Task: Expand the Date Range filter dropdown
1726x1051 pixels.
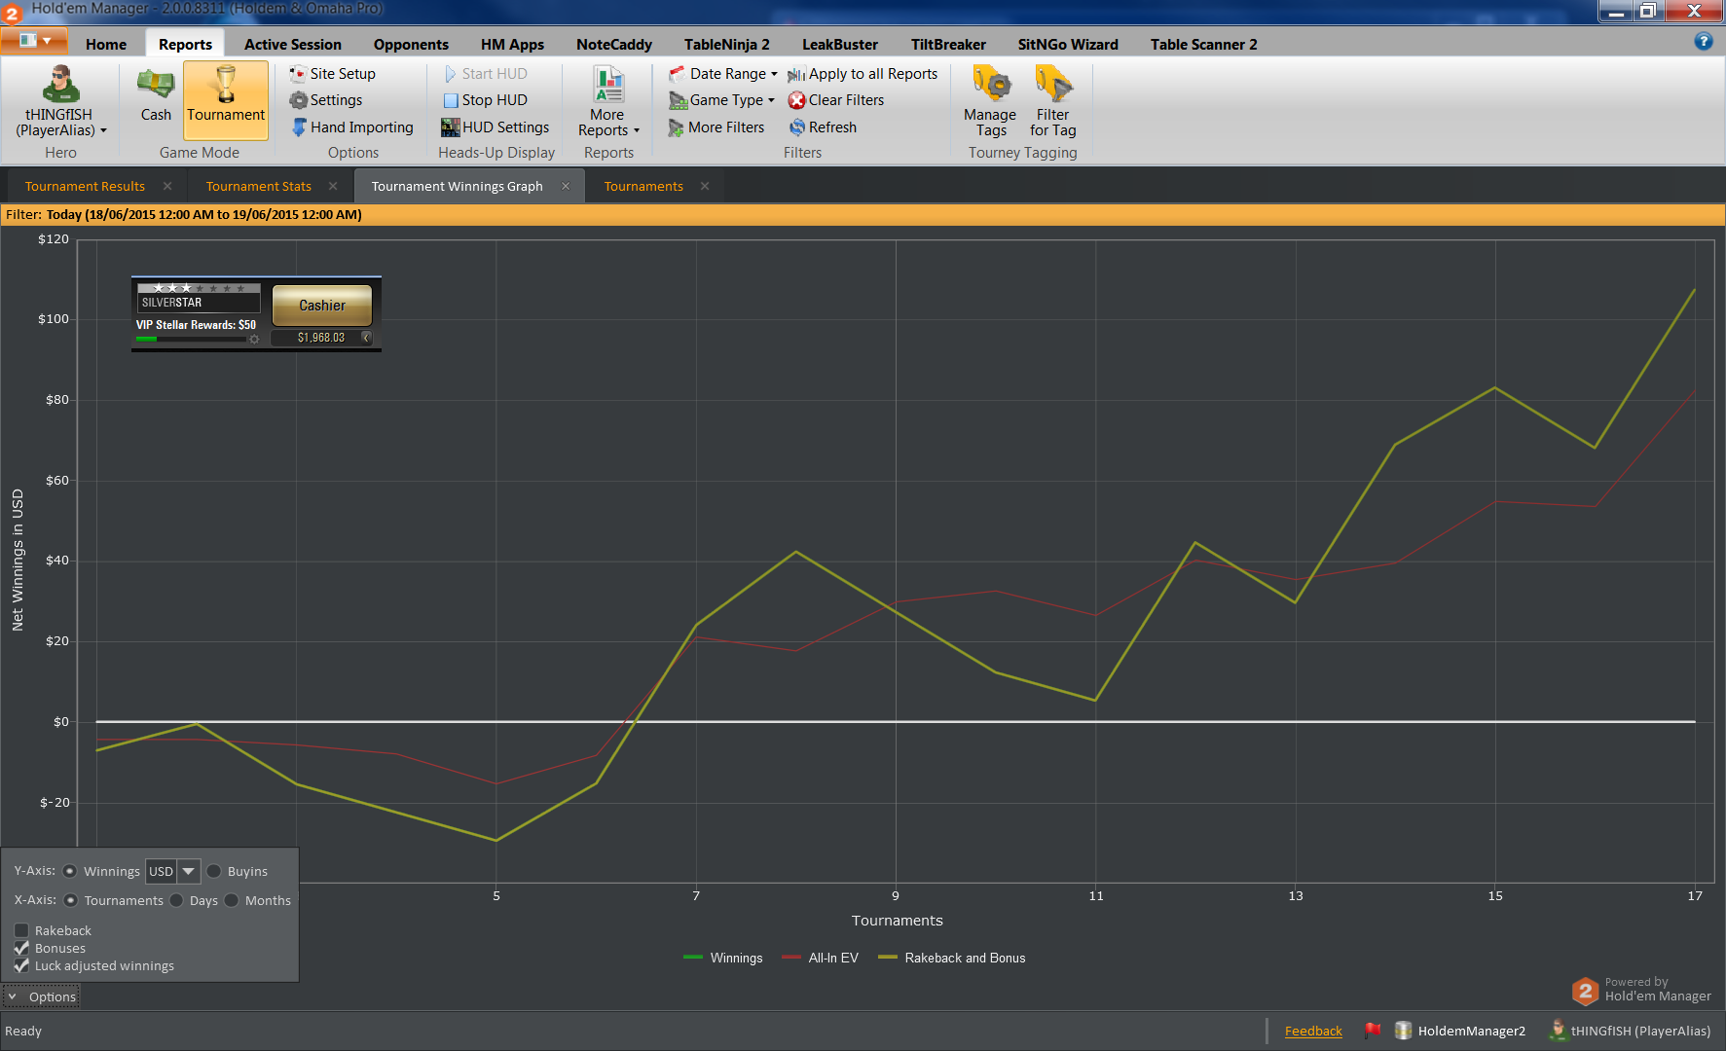Action: coord(774,74)
